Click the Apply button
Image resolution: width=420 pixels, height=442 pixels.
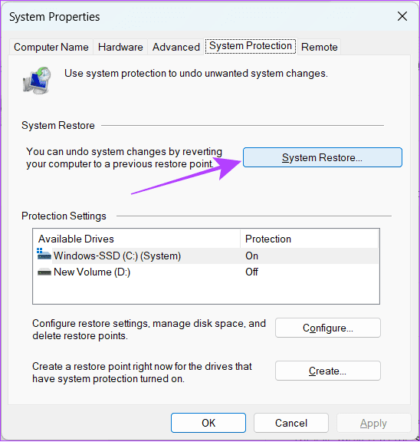373,423
